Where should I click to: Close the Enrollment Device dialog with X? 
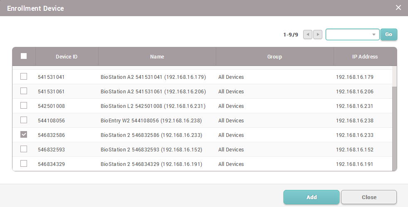[398, 8]
